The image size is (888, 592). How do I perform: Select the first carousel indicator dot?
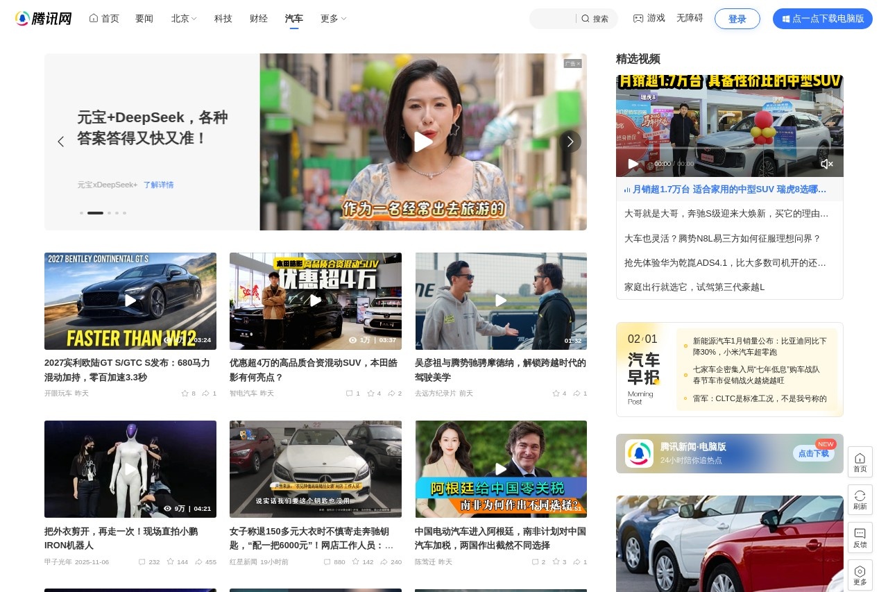[81, 213]
